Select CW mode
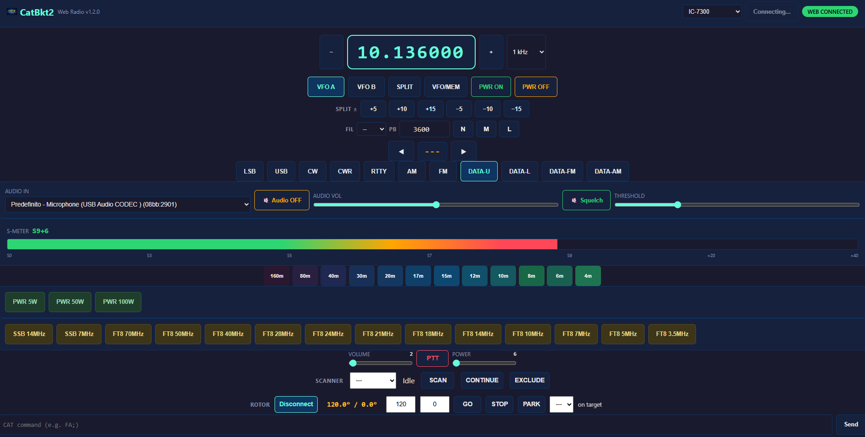The height and width of the screenshot is (437, 865). 313,171
